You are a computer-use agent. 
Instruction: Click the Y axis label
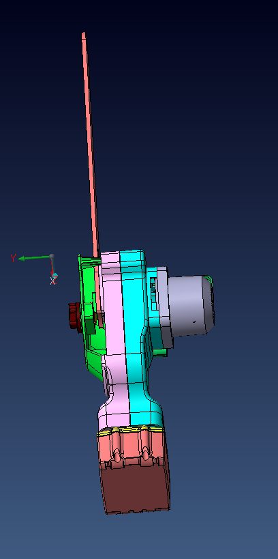click(13, 259)
